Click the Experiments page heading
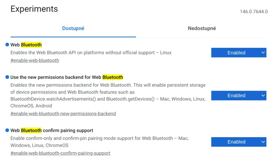This screenshot has height=165, width=275. coord(34,9)
